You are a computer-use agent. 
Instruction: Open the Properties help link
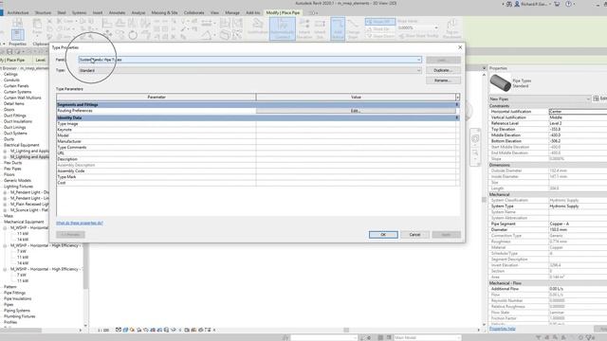[503, 329]
